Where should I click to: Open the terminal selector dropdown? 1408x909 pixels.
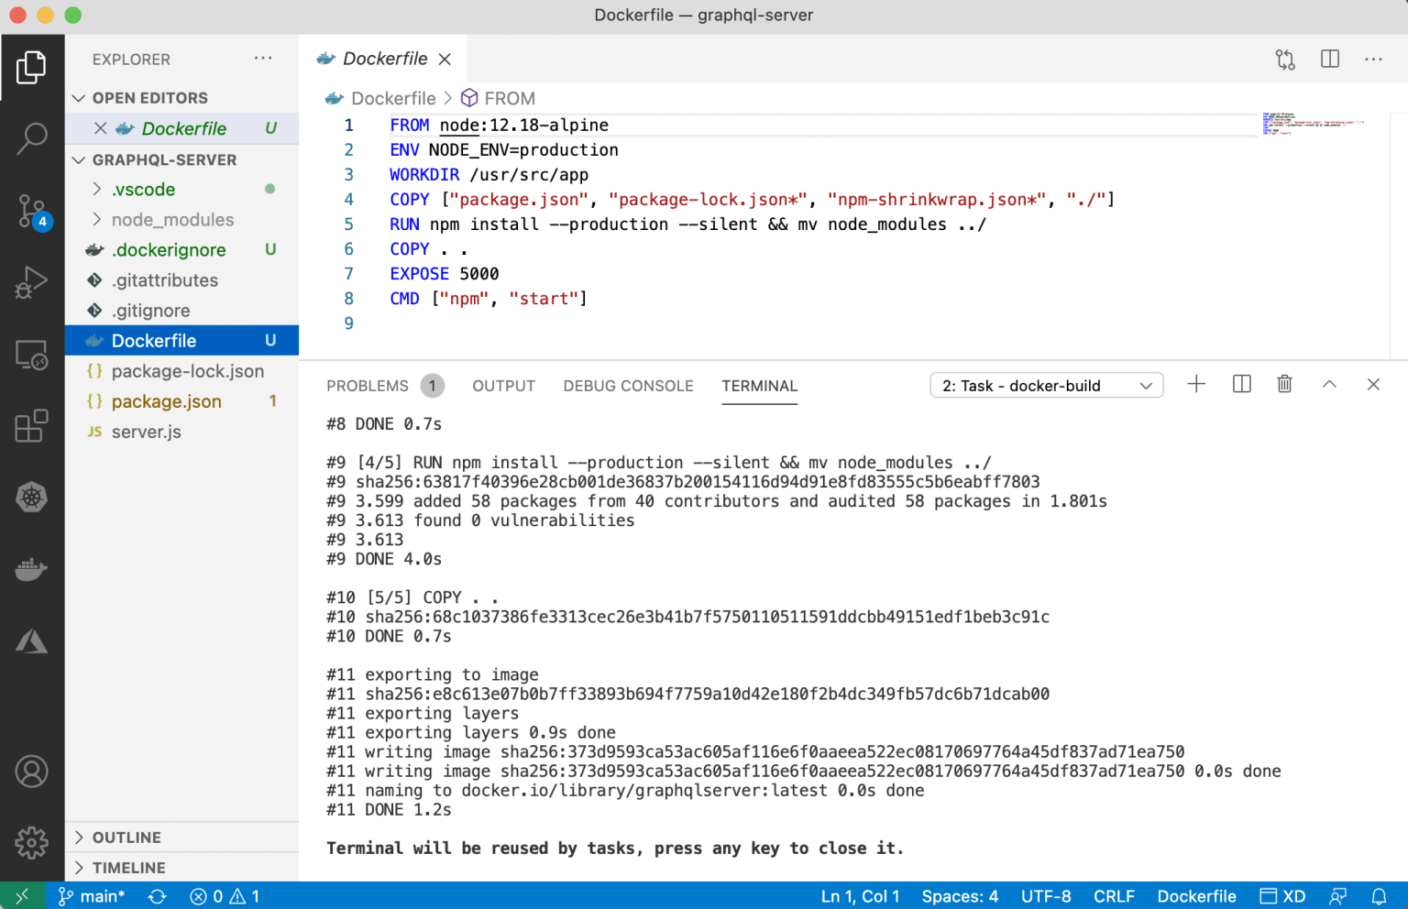pos(1046,386)
